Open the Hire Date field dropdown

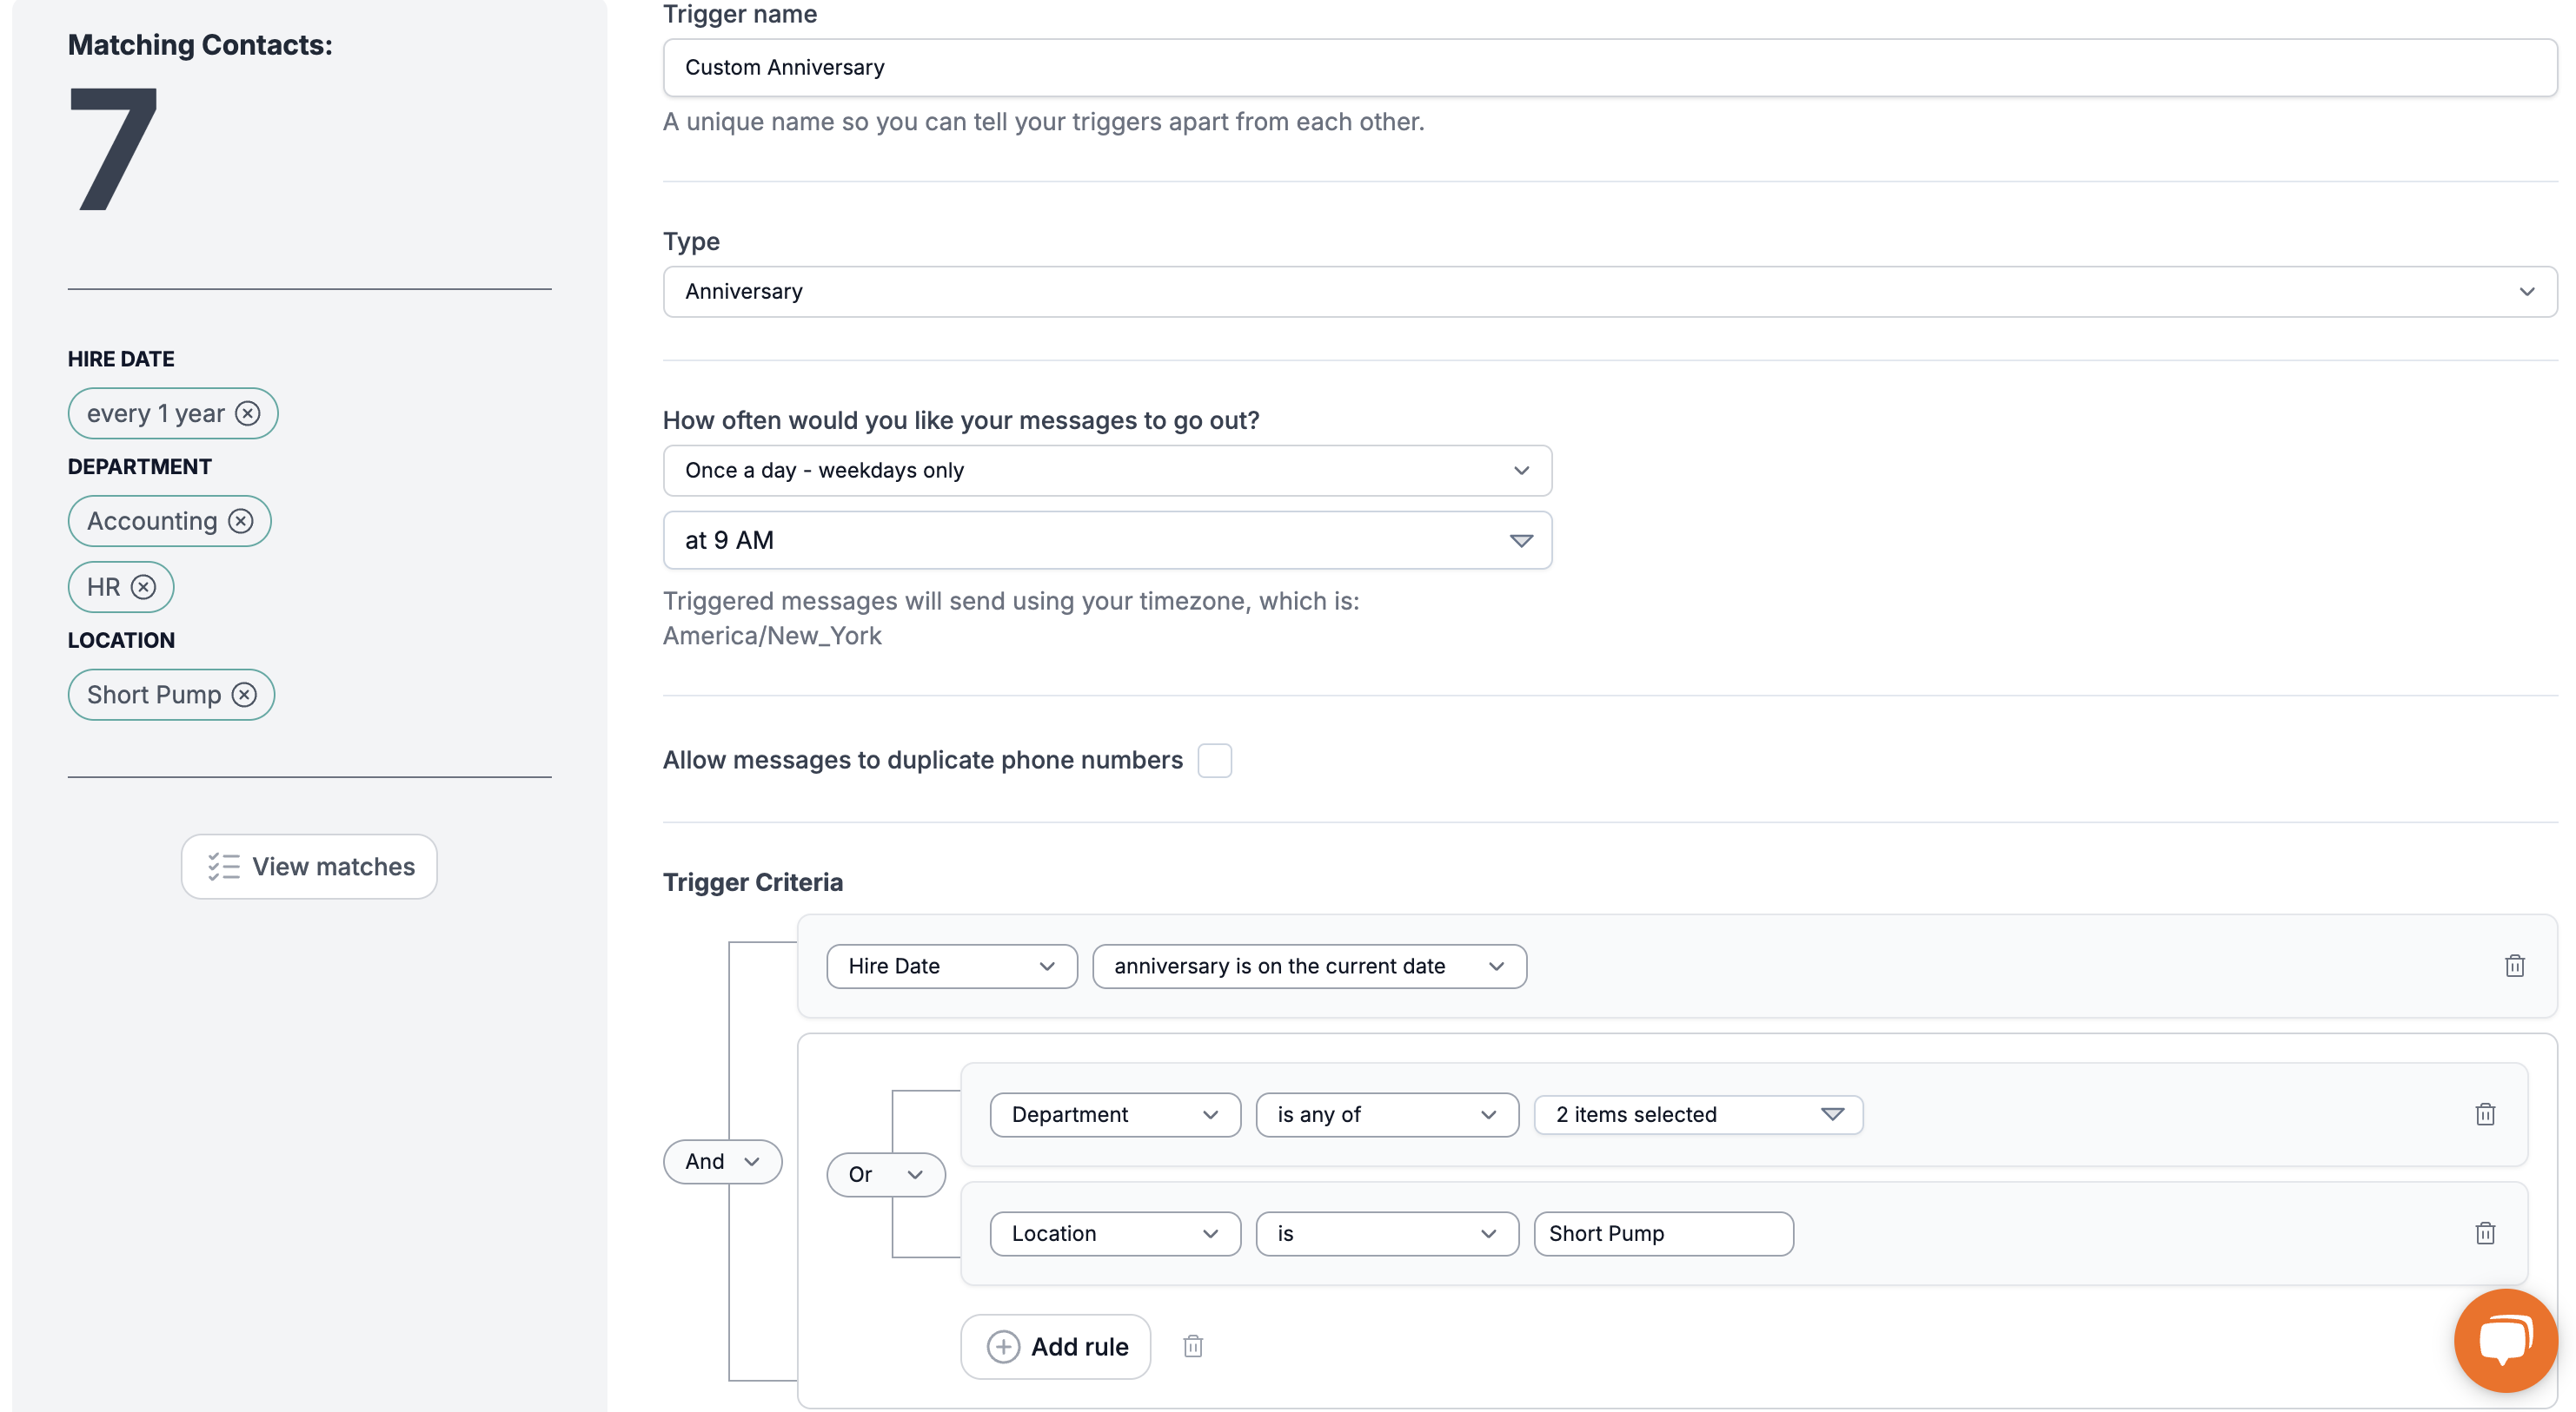click(952, 966)
